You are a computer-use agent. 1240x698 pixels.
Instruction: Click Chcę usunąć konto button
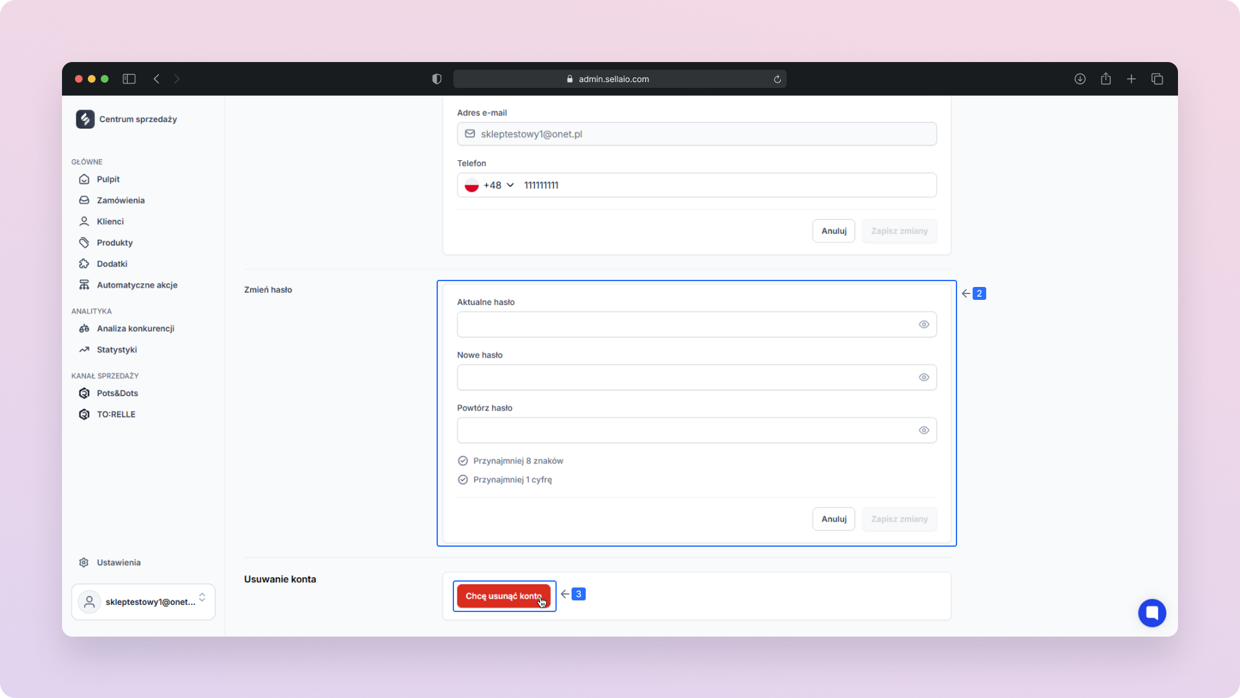504,596
